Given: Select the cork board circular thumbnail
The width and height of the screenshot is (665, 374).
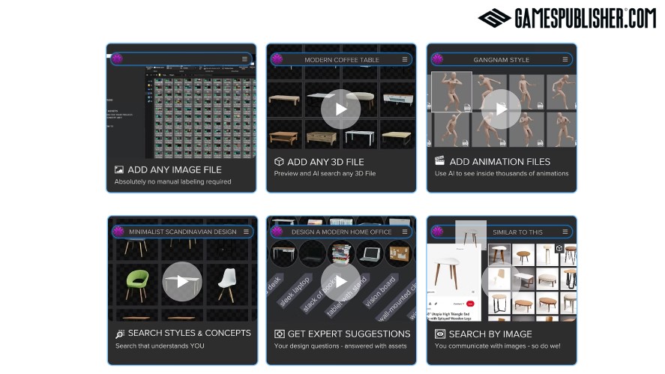Looking at the screenshot, I should pyautogui.click(x=399, y=253).
